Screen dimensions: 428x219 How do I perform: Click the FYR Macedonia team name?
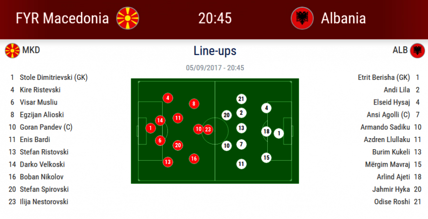tap(62, 18)
